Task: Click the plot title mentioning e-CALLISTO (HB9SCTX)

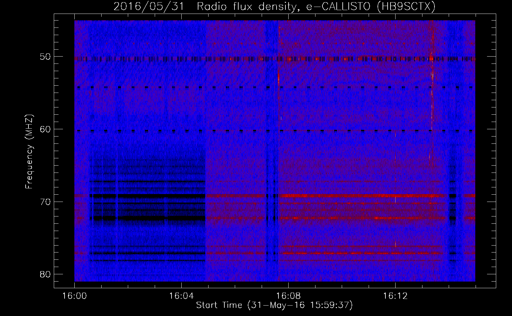Action: pos(274,6)
